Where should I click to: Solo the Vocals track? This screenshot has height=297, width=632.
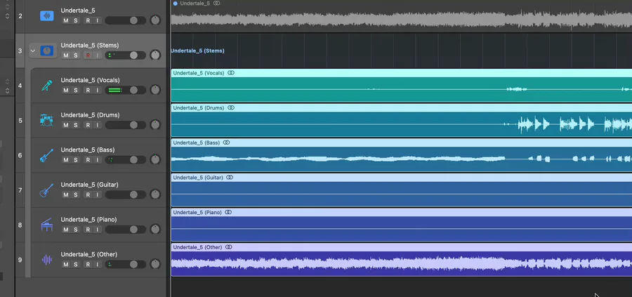coord(75,91)
